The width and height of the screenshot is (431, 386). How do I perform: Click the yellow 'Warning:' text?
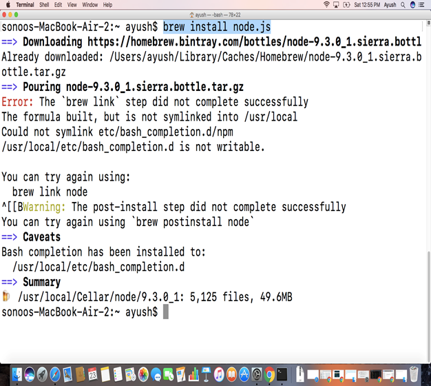(44, 207)
